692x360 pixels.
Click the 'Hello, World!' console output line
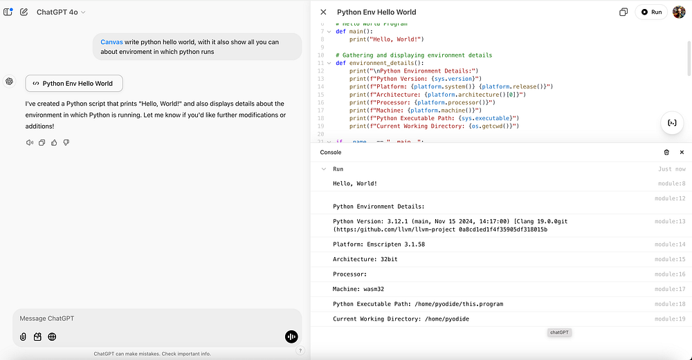(355, 184)
